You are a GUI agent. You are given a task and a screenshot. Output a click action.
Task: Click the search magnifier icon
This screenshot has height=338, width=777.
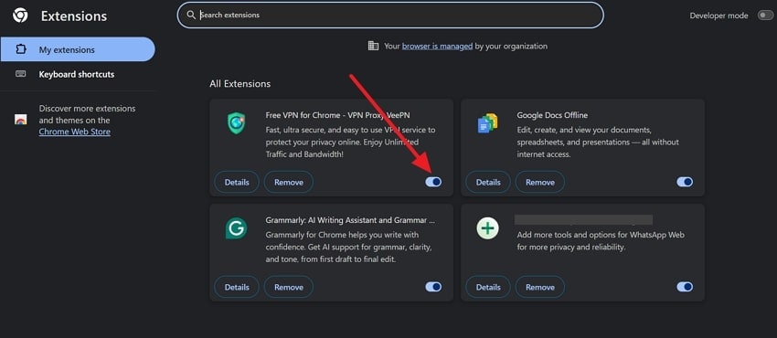point(191,15)
